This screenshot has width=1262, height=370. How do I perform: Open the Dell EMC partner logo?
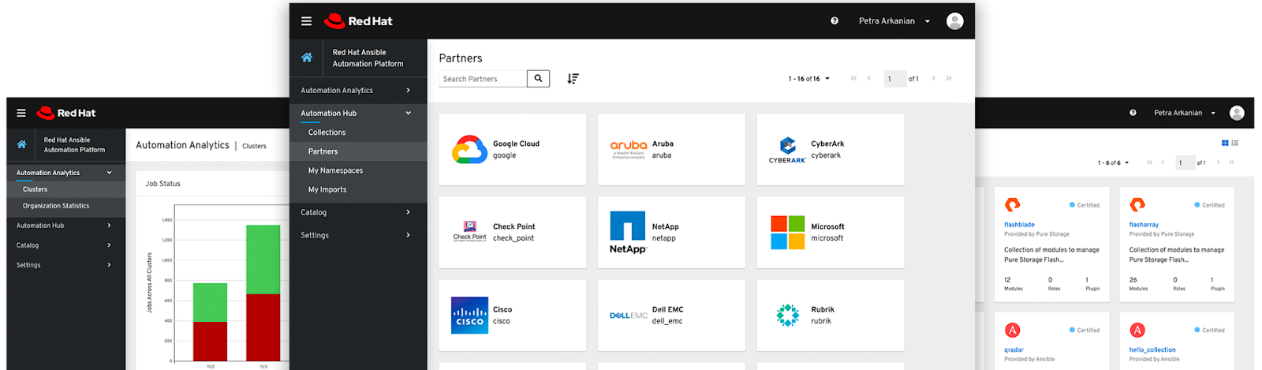coord(629,316)
